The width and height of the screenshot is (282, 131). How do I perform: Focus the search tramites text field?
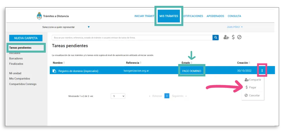[x=132, y=38]
